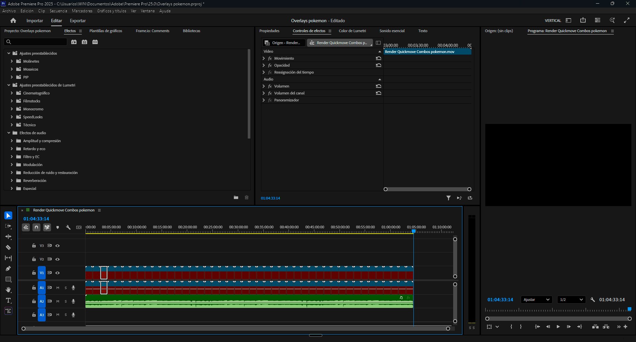Click the Home icon
Screen dimensions: 636x342
tap(13, 21)
